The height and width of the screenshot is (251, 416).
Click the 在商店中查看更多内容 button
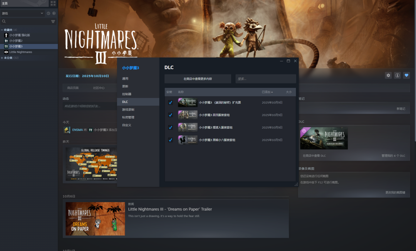[198, 79]
